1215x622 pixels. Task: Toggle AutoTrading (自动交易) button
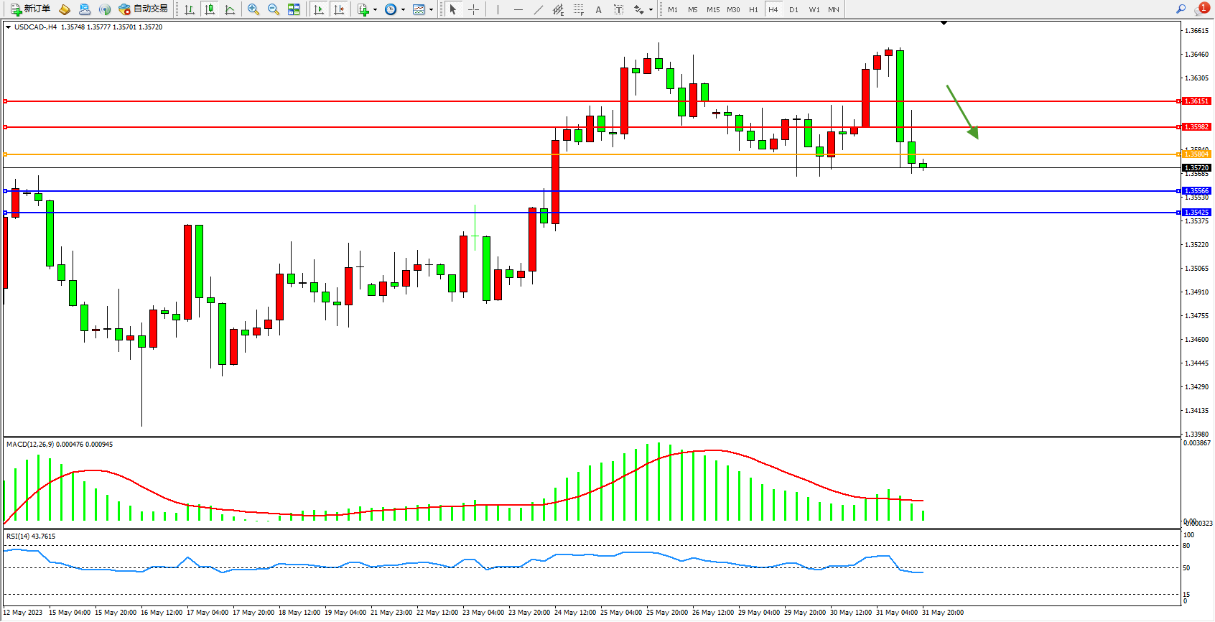[x=143, y=9]
